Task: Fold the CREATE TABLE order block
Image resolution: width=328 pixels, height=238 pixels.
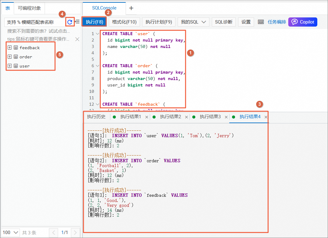Action: [x=98, y=66]
